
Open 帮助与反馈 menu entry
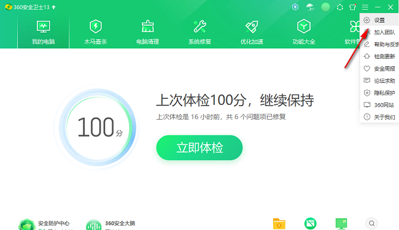click(379, 45)
